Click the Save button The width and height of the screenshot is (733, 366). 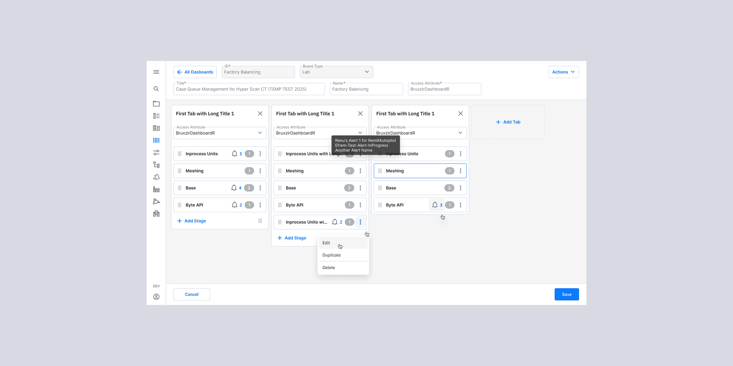point(567,294)
